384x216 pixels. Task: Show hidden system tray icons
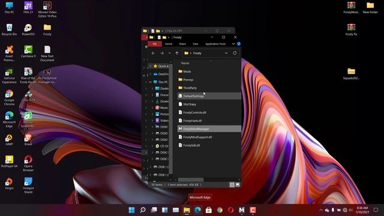(321, 210)
